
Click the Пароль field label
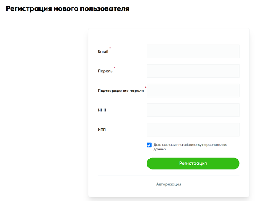105,71
